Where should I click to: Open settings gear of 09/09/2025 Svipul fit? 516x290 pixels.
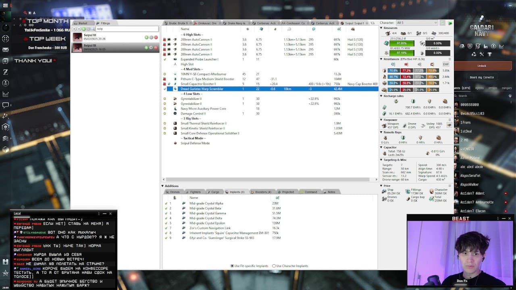coord(151,48)
